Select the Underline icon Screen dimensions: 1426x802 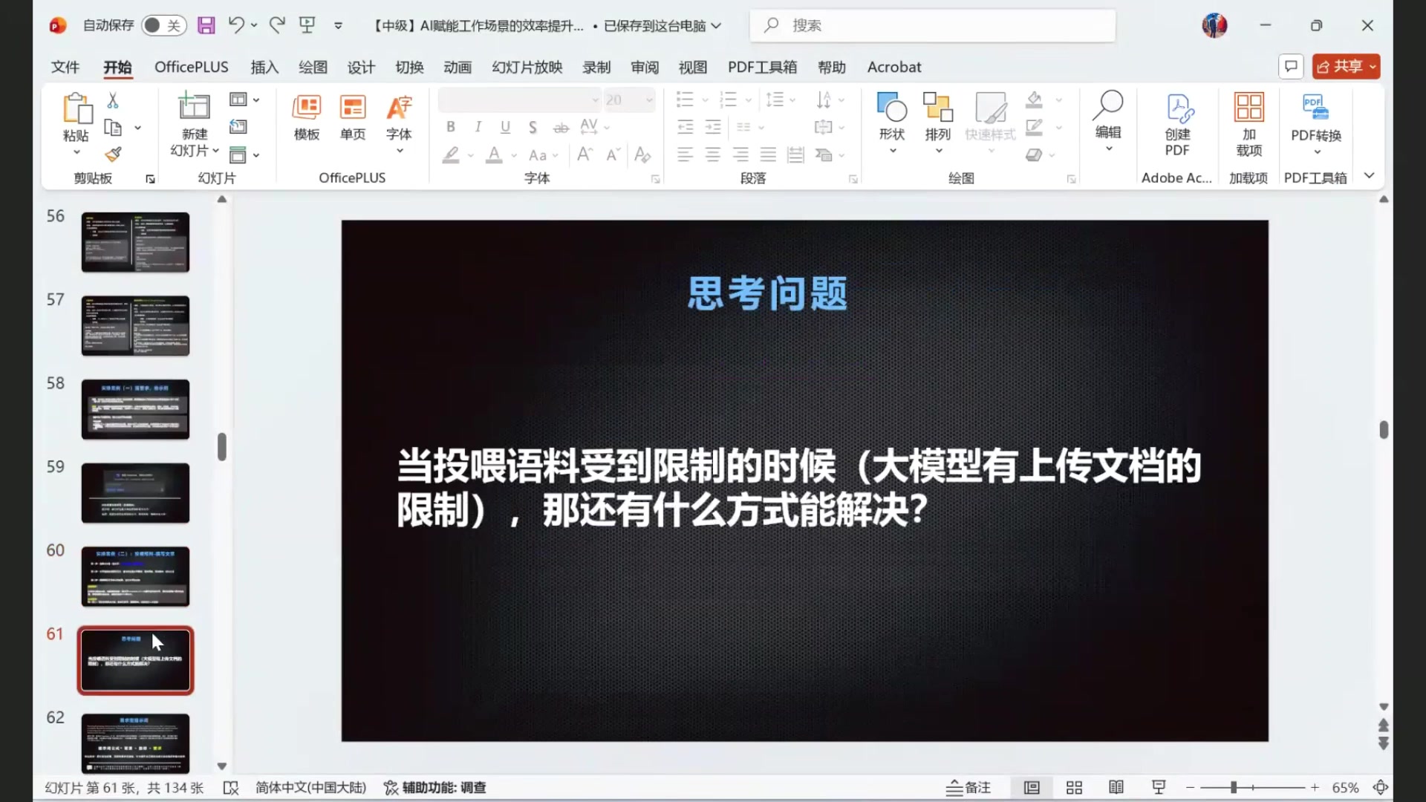click(505, 127)
